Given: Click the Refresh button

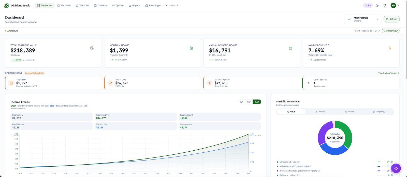Looking at the screenshot, I should [391, 19].
